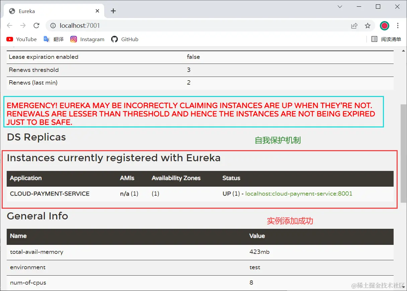This screenshot has height=291, width=407.
Task: Bookmark this page with the star icon
Action: point(368,25)
